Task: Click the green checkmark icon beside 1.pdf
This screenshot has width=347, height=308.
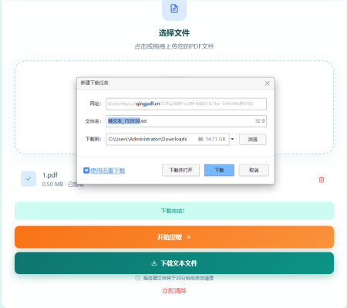Action: [29, 179]
